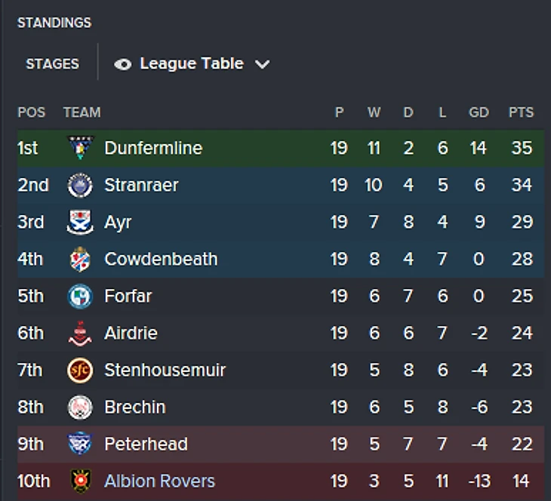551x501 pixels.
Task: Sort standings by GD column header
Action: (x=479, y=112)
